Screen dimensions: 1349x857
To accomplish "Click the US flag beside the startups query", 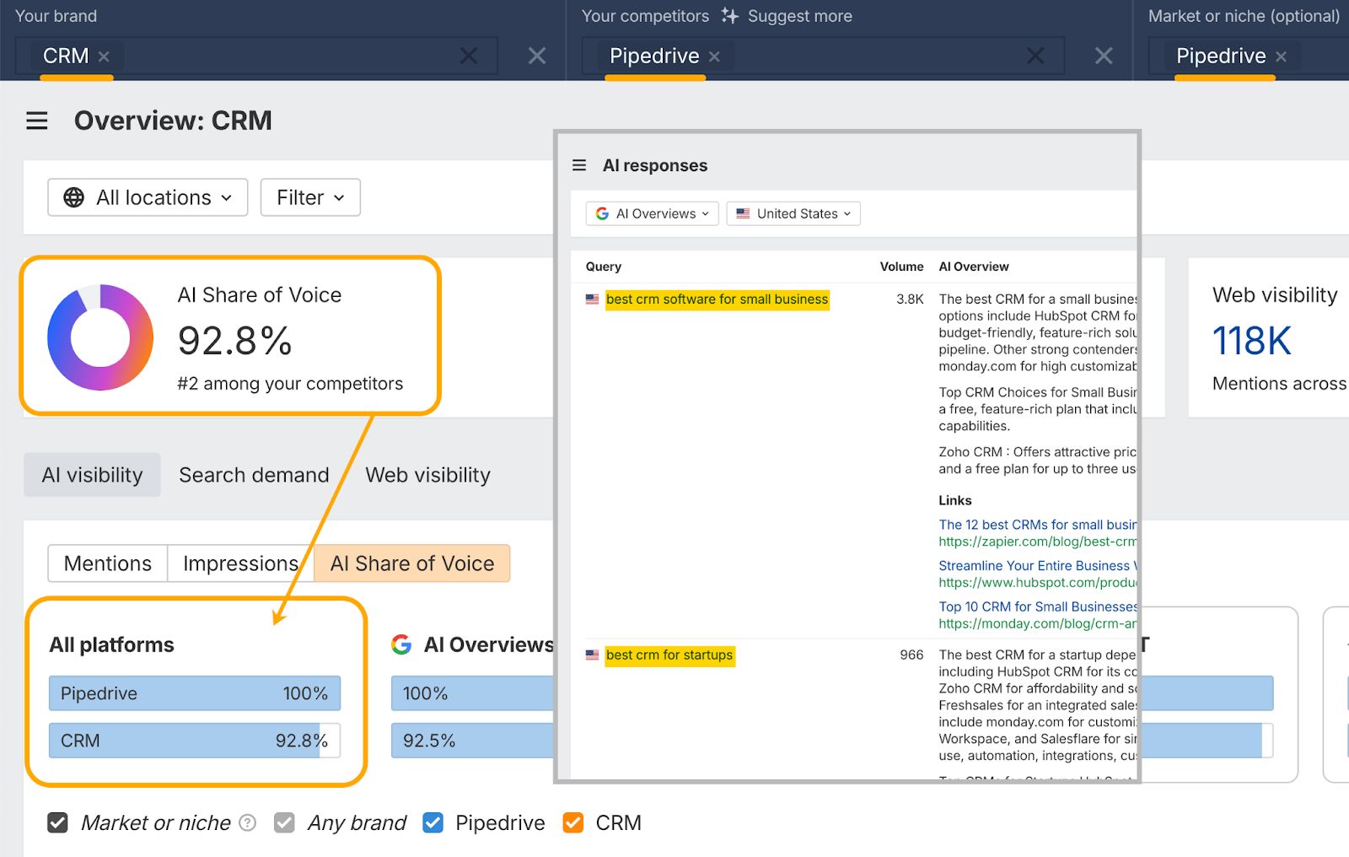I will tap(591, 654).
